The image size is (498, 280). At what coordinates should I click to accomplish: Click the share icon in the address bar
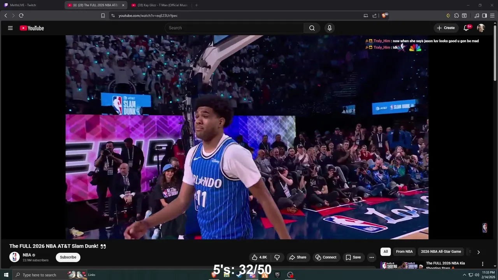374,16
